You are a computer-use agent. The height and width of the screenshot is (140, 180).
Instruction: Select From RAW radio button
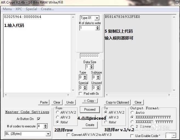tap(57, 122)
